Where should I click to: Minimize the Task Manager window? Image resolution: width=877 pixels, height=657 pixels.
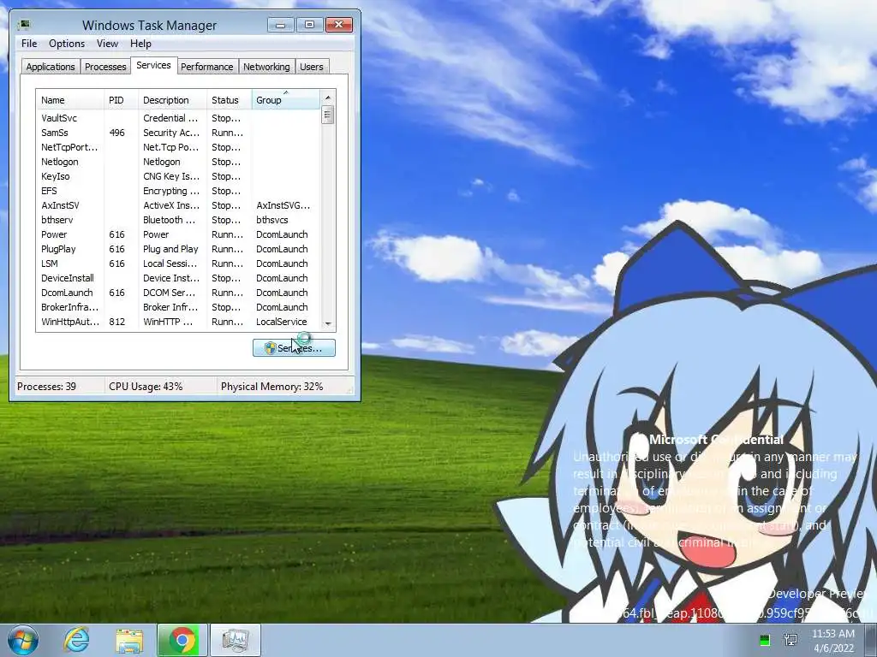point(280,25)
